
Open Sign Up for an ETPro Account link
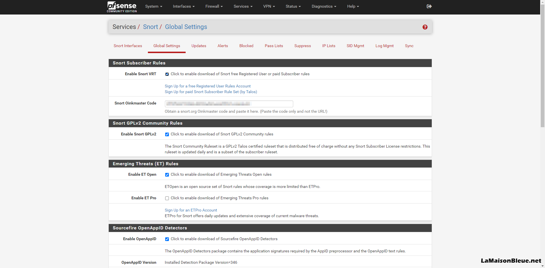click(191, 210)
